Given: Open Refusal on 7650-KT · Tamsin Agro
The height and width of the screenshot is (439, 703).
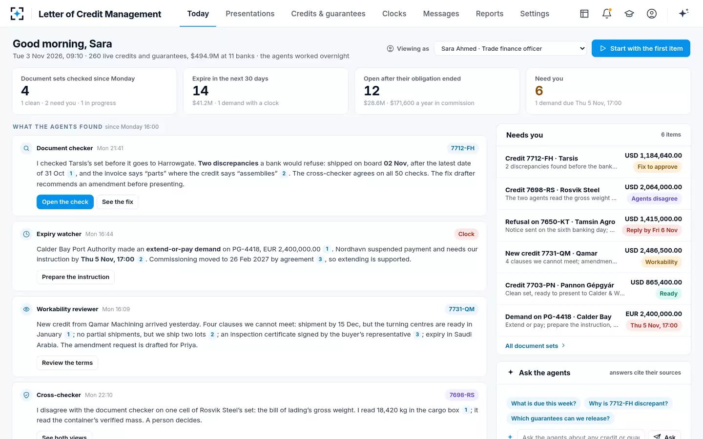Looking at the screenshot, I should [593, 225].
